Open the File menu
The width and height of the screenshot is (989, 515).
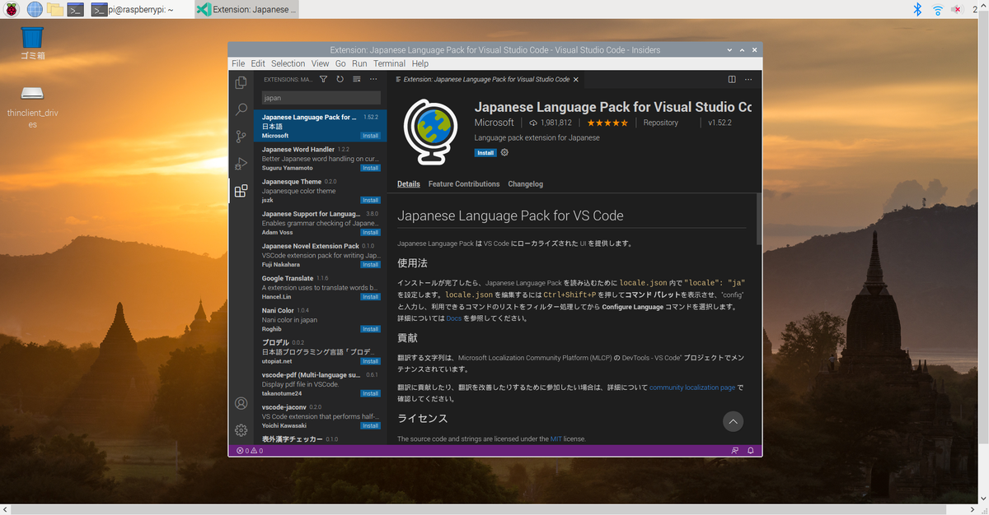point(238,63)
